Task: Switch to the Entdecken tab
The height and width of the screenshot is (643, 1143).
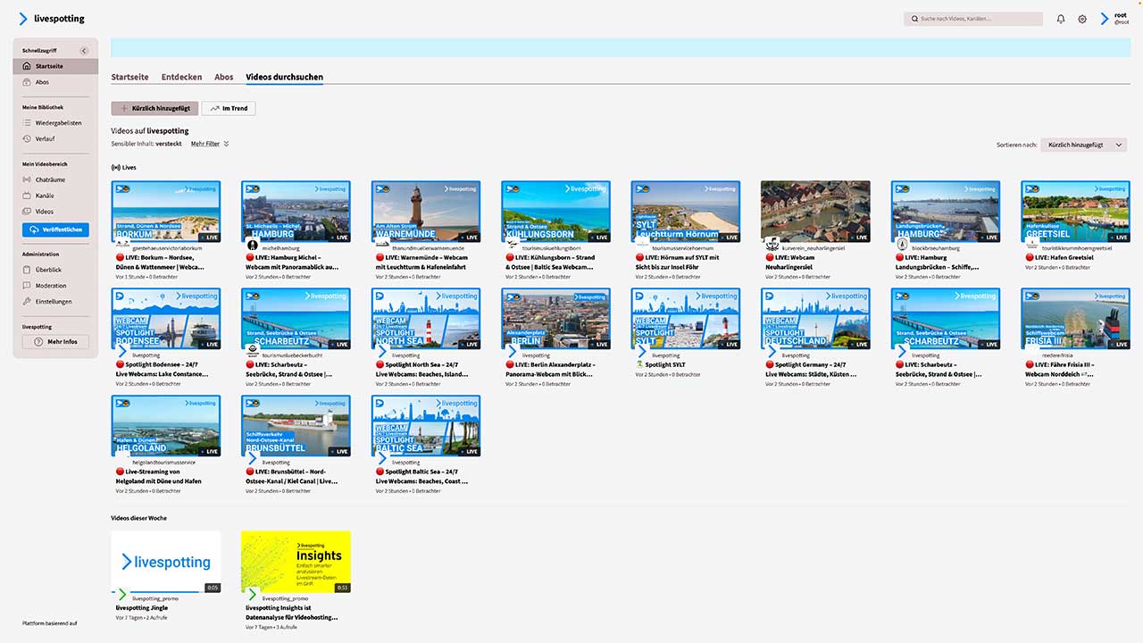Action: click(x=181, y=78)
